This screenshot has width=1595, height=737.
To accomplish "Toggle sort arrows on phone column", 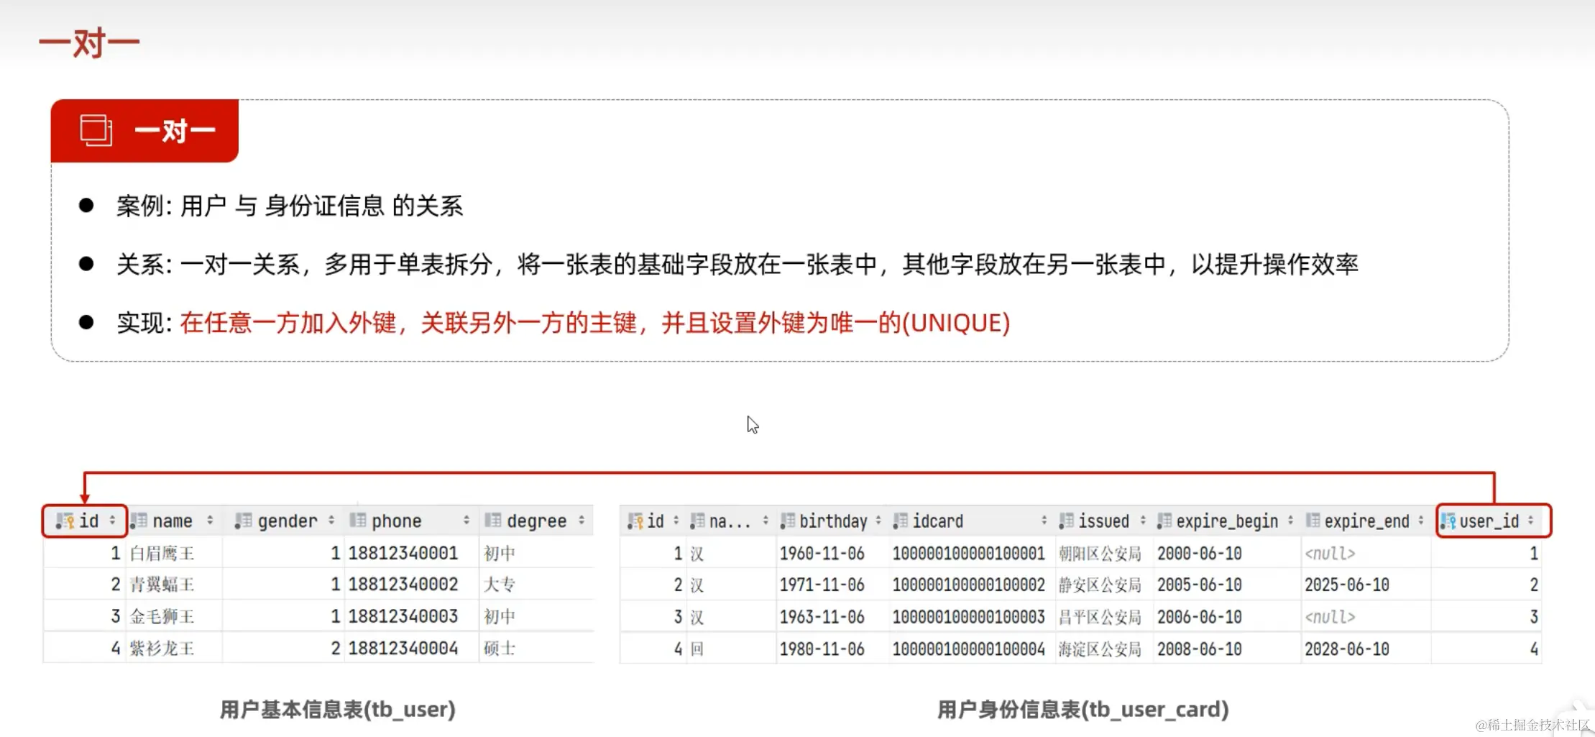I will pos(466,520).
